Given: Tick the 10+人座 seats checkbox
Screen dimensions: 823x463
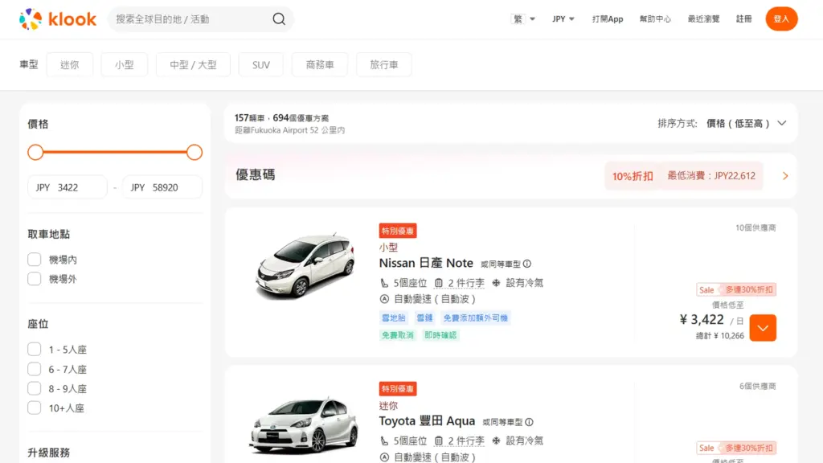Looking at the screenshot, I should 34,408.
